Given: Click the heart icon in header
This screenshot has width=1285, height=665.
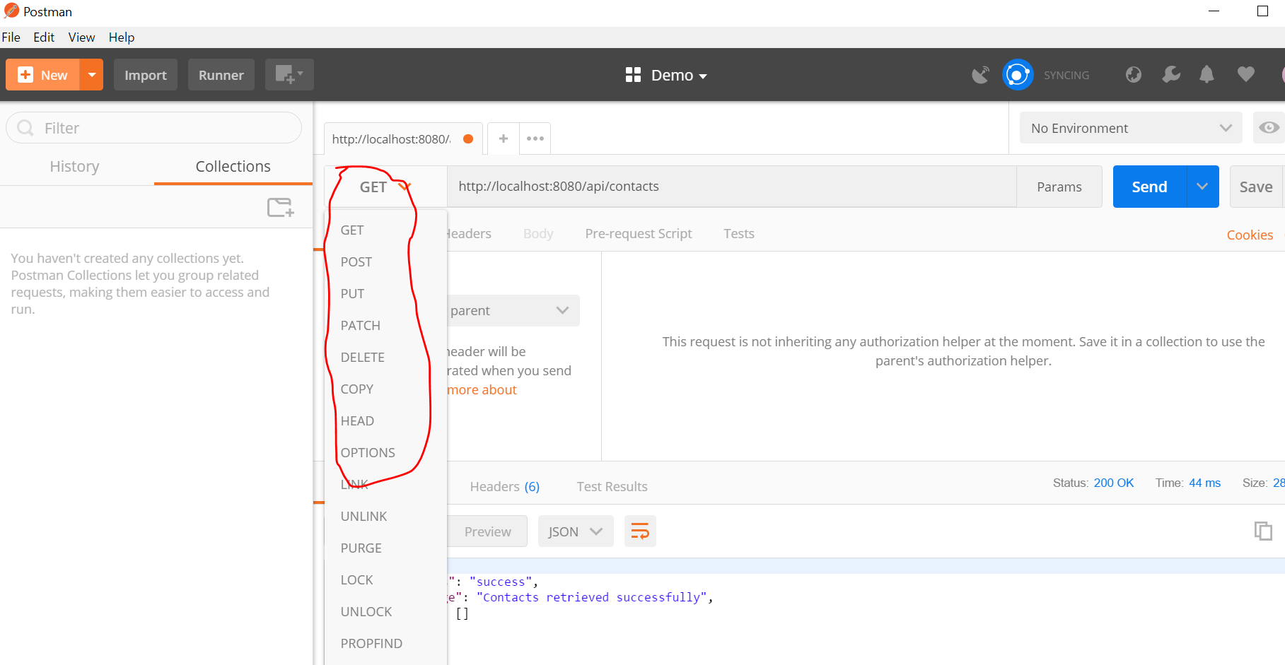Looking at the screenshot, I should (x=1245, y=74).
